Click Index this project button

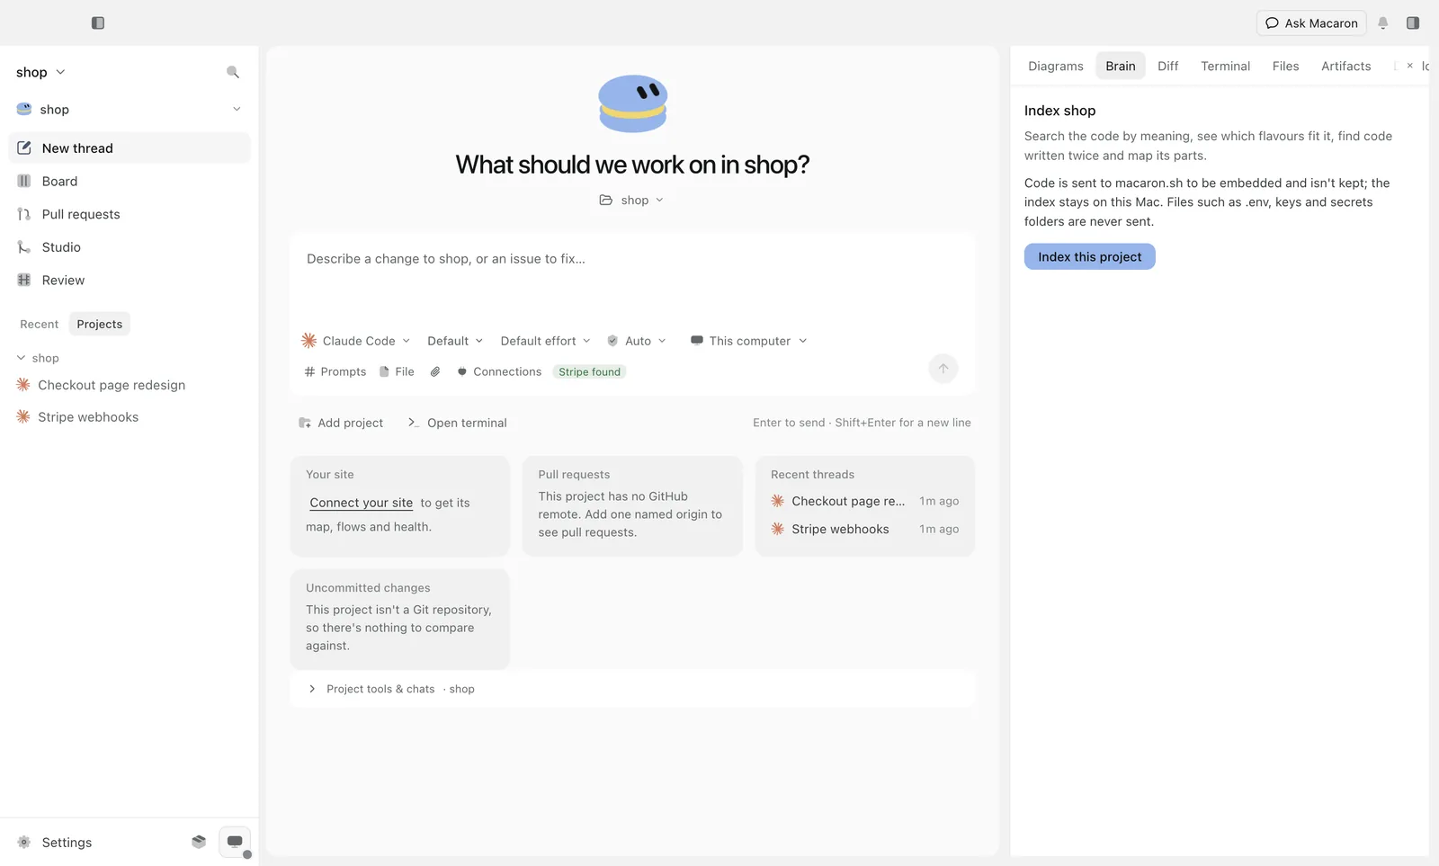tap(1089, 256)
